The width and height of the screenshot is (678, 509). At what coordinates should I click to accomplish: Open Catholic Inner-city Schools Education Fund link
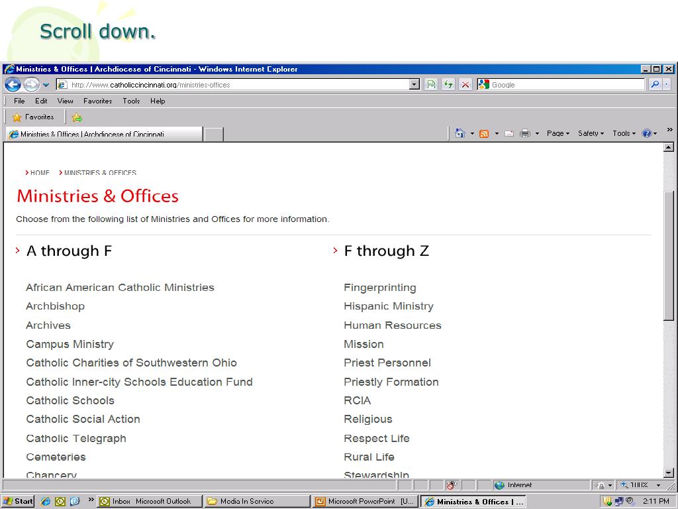139,382
